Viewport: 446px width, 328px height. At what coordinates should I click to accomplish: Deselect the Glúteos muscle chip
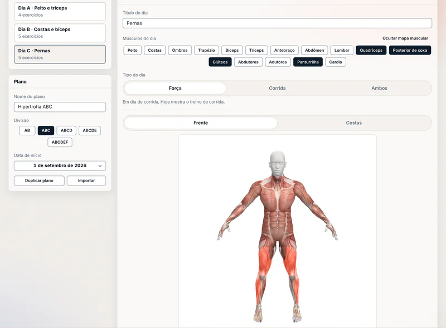tap(220, 62)
